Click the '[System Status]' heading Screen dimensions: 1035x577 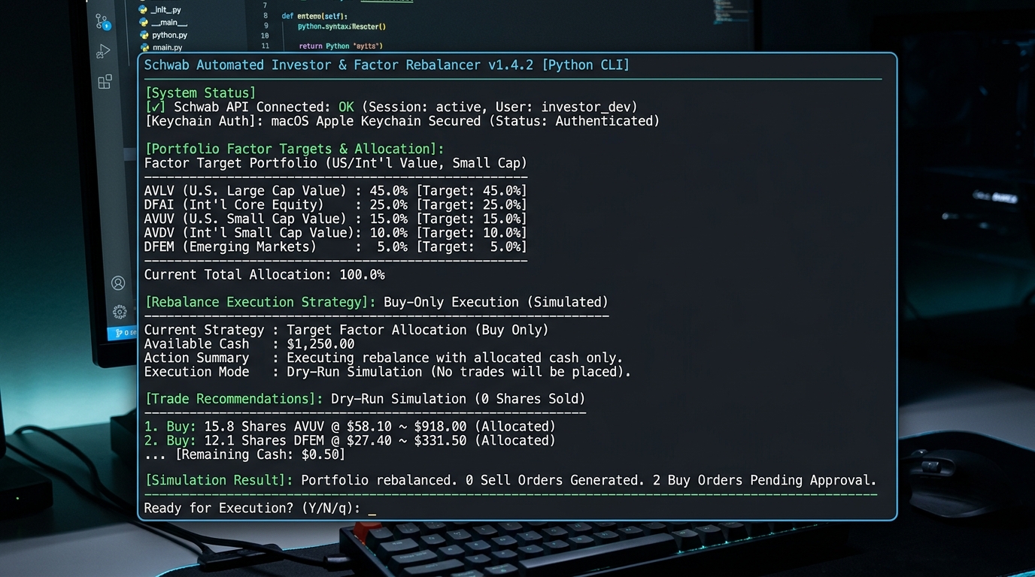[x=200, y=93]
